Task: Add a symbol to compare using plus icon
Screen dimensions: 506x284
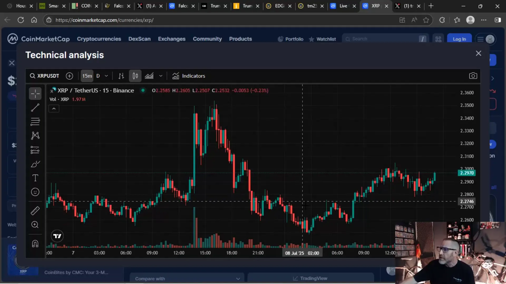Action: [69, 76]
